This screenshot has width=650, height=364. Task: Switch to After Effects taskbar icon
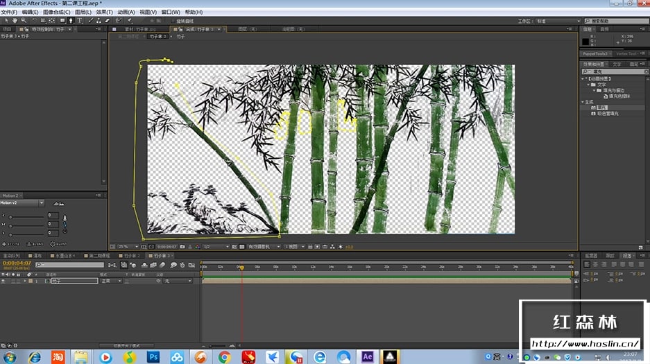(x=367, y=356)
